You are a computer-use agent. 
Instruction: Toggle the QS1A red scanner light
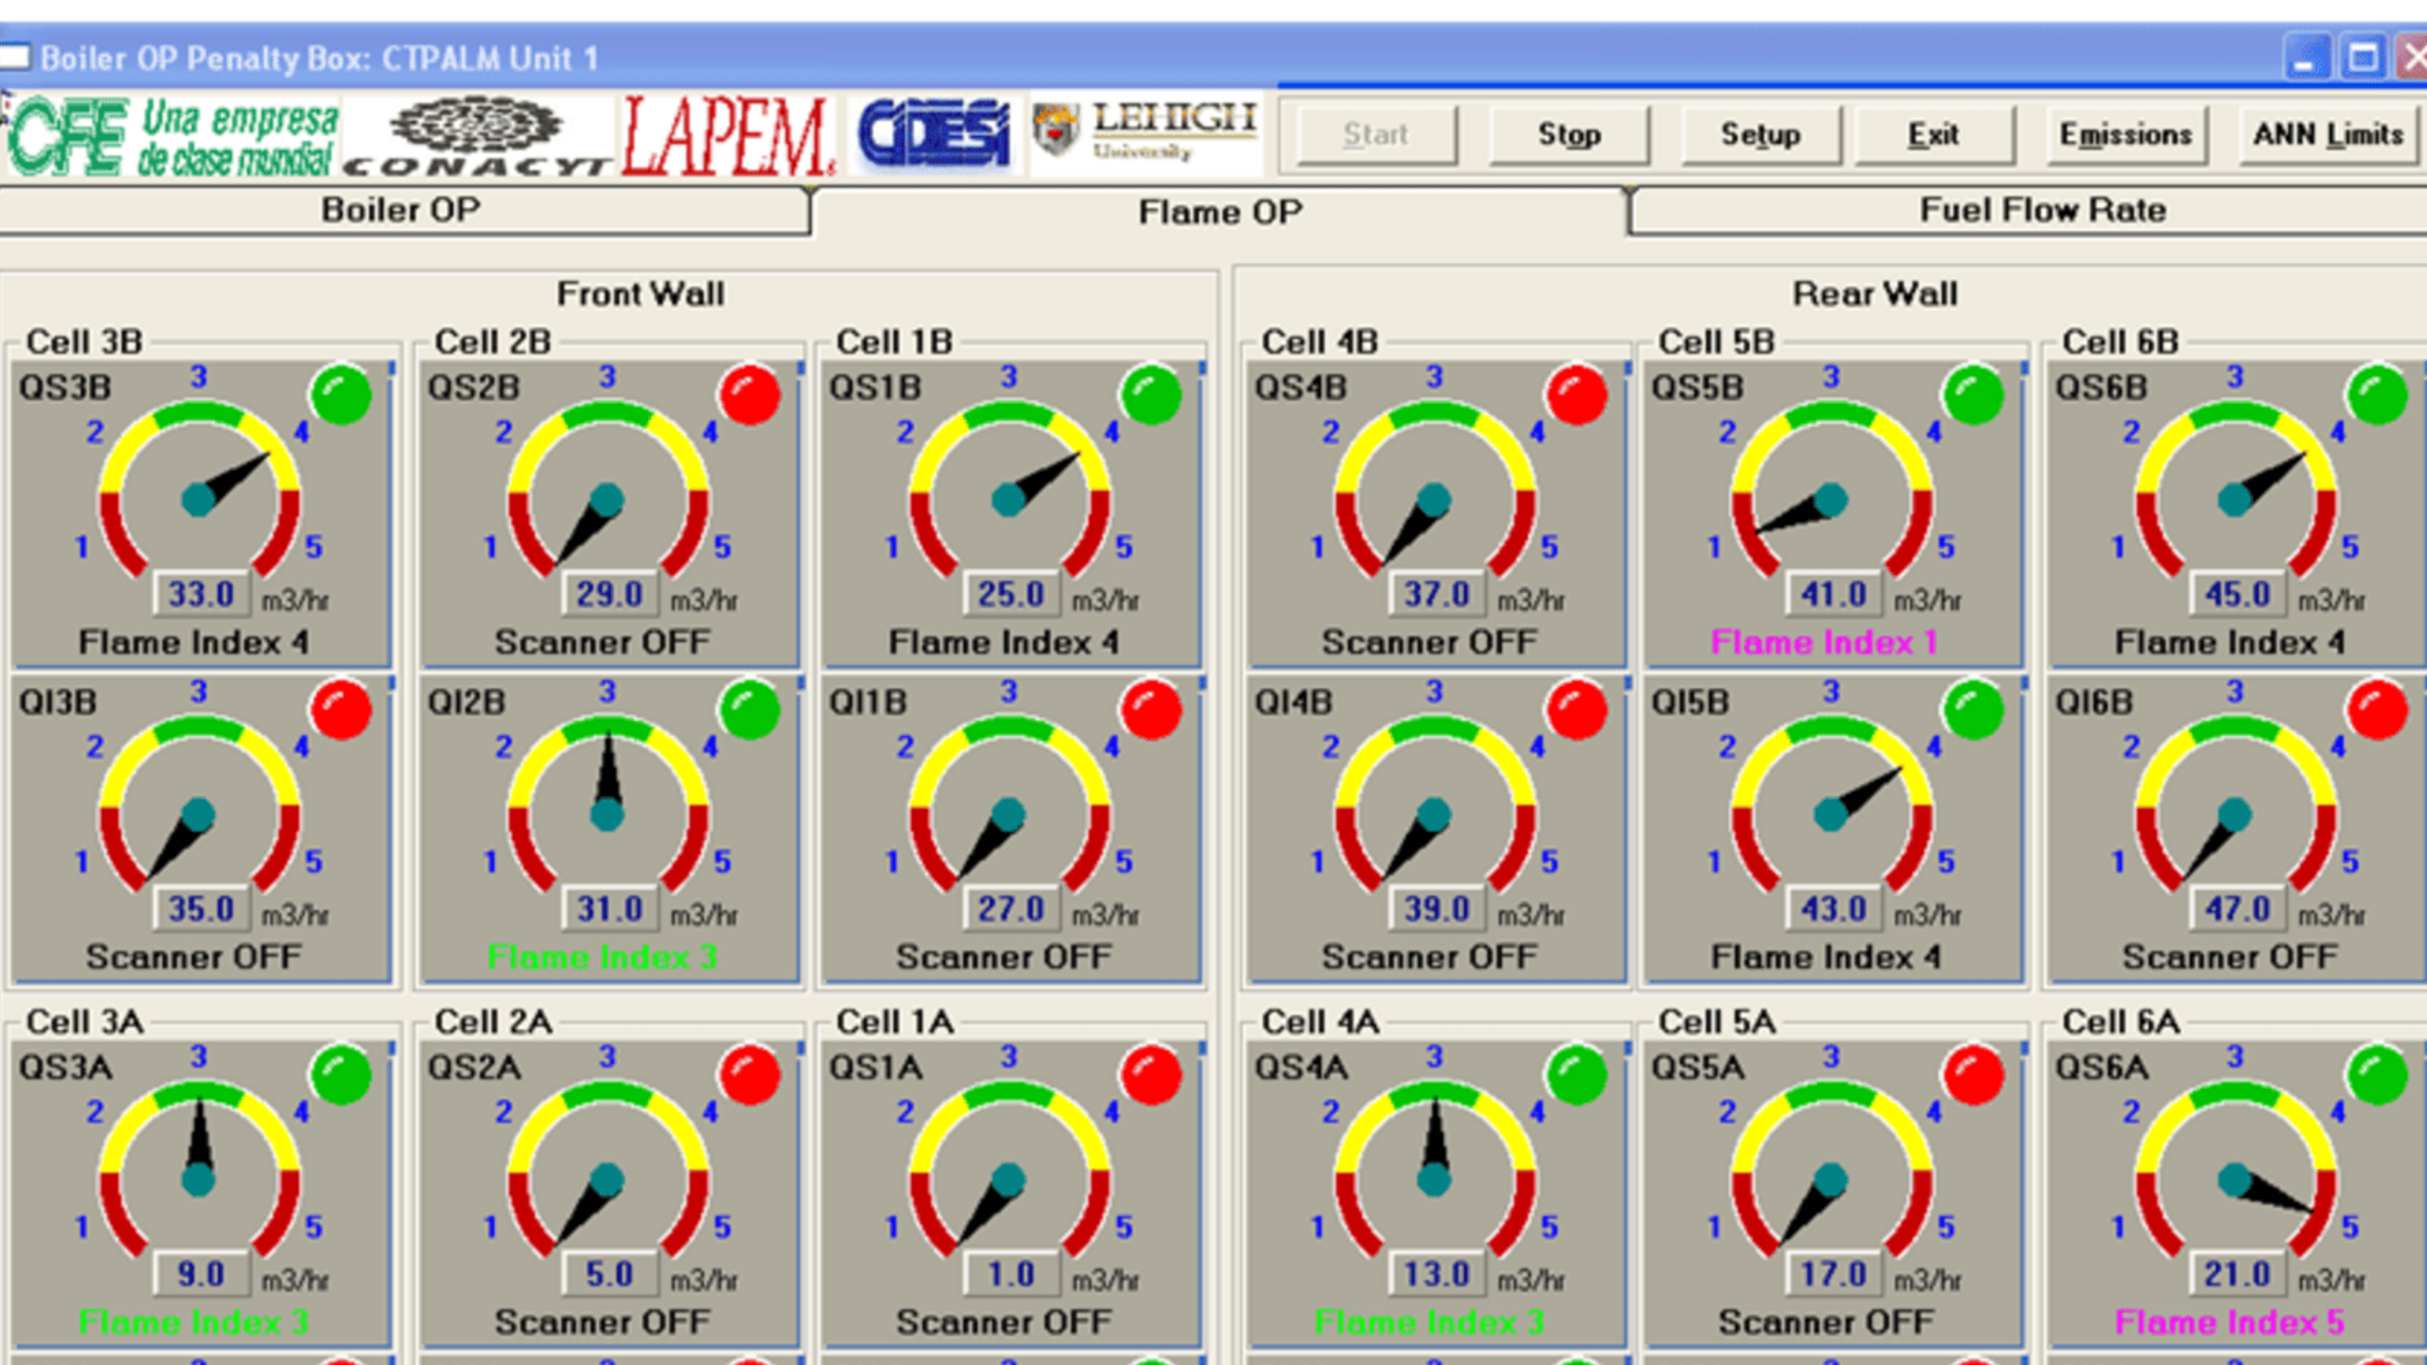click(1151, 1075)
